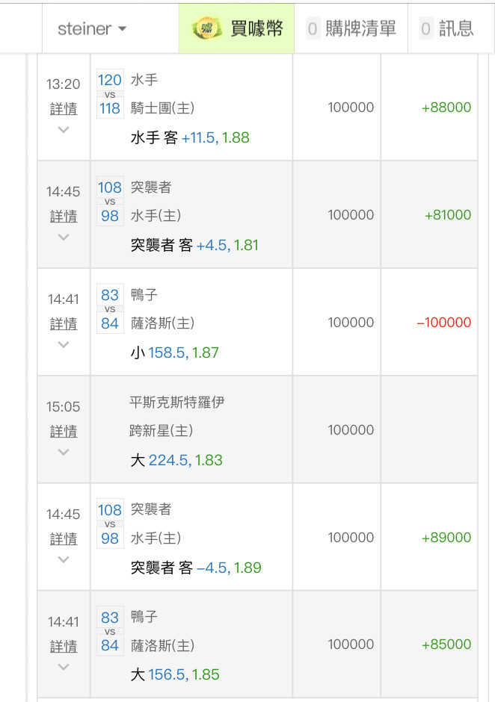Open 詳情 for the 13:20 水手 game
Image resolution: width=495 pixels, height=702 pixels.
[x=64, y=108]
